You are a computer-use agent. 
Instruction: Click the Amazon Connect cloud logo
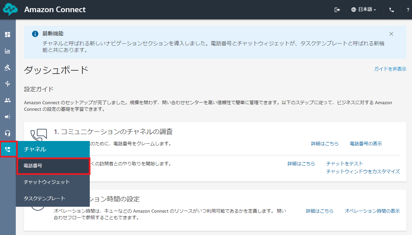coord(10,10)
